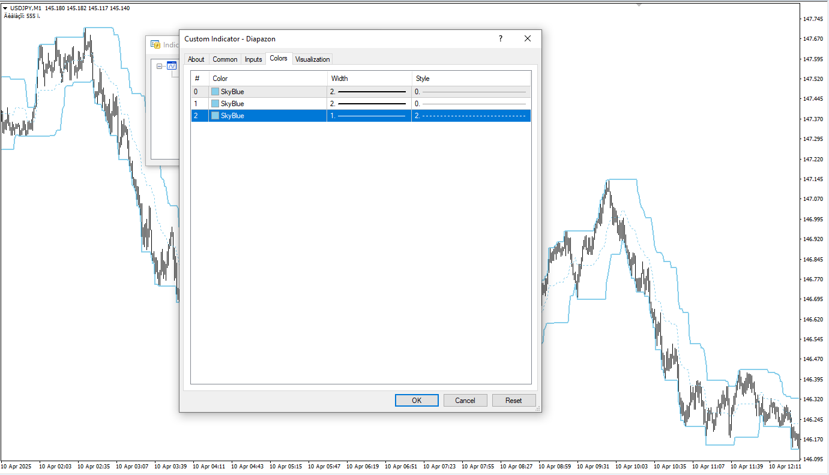Image resolution: width=829 pixels, height=475 pixels.
Task: Open the dashed style selector for line 2
Action: coord(471,116)
